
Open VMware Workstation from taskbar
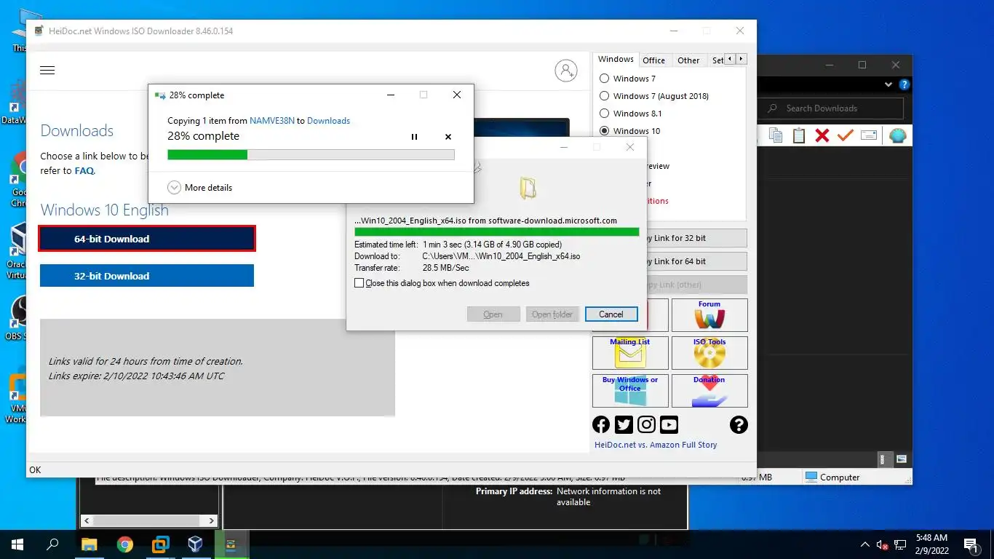[x=160, y=544]
